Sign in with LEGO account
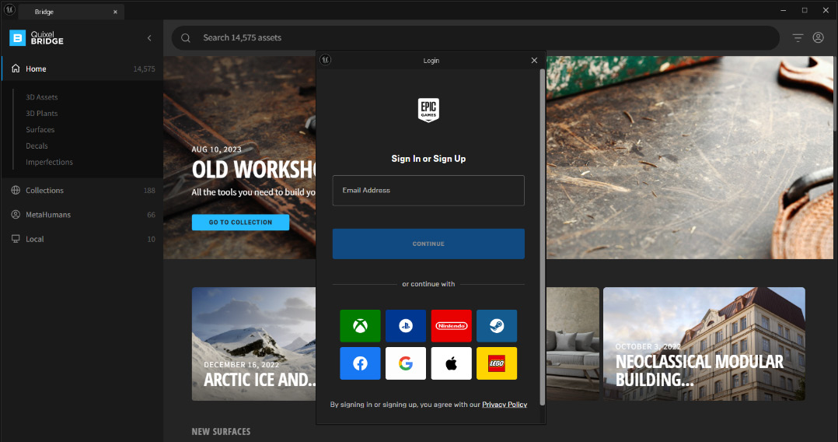Screen dimensions: 838x442 pos(497,363)
